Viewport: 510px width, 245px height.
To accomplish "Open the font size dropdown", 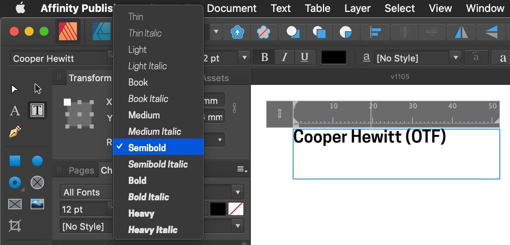I will pyautogui.click(x=245, y=58).
